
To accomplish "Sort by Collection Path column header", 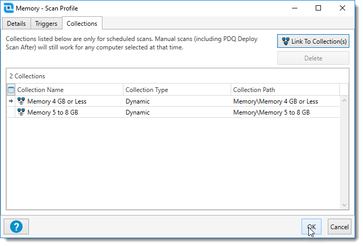I will (285, 90).
